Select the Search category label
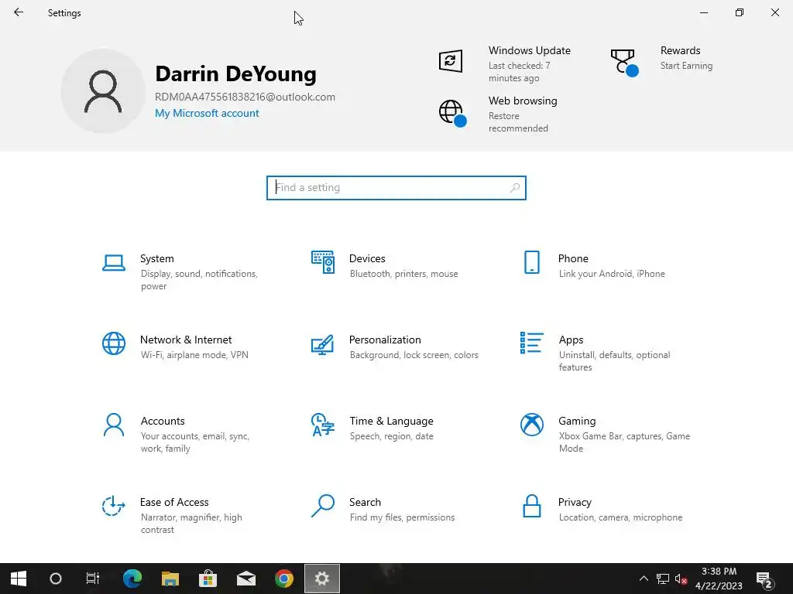This screenshot has height=594, width=793. (366, 502)
